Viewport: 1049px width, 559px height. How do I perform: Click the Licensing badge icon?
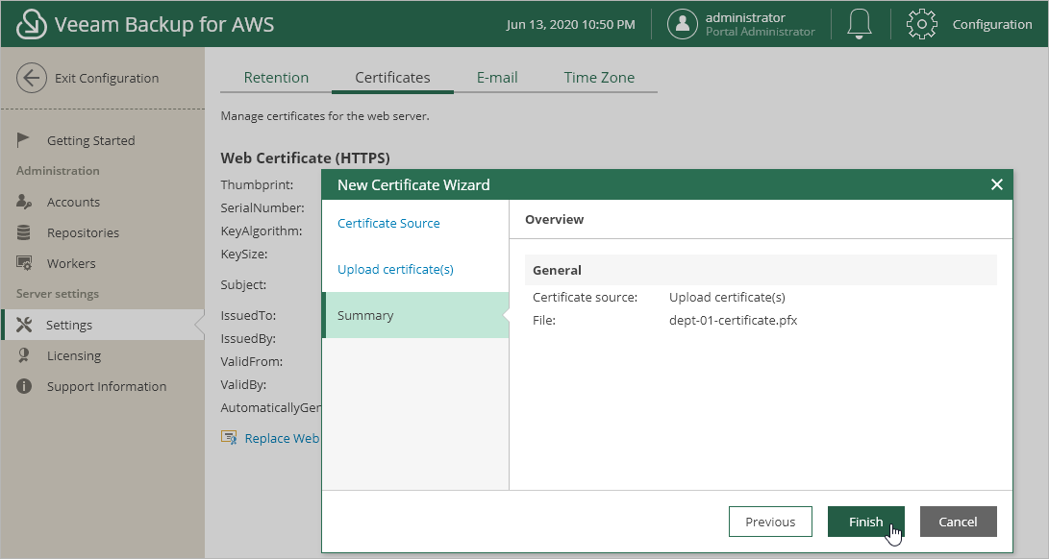(23, 355)
